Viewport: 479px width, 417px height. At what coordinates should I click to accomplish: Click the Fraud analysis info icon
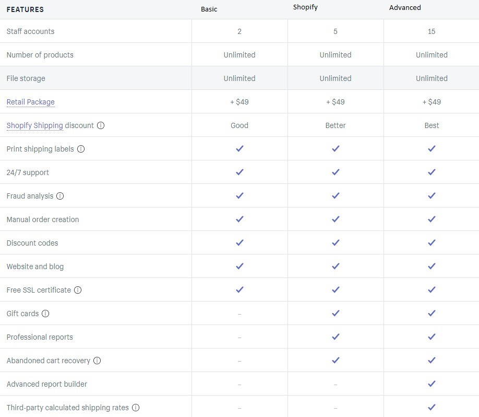coord(60,196)
